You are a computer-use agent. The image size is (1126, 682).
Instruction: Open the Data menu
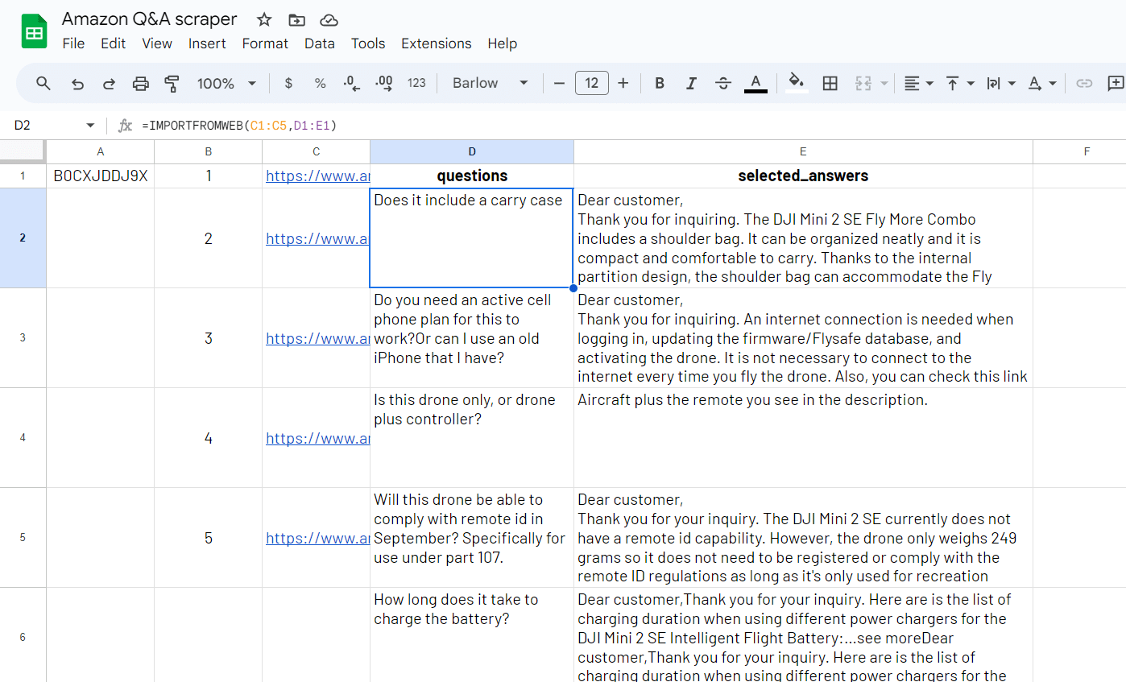(319, 43)
